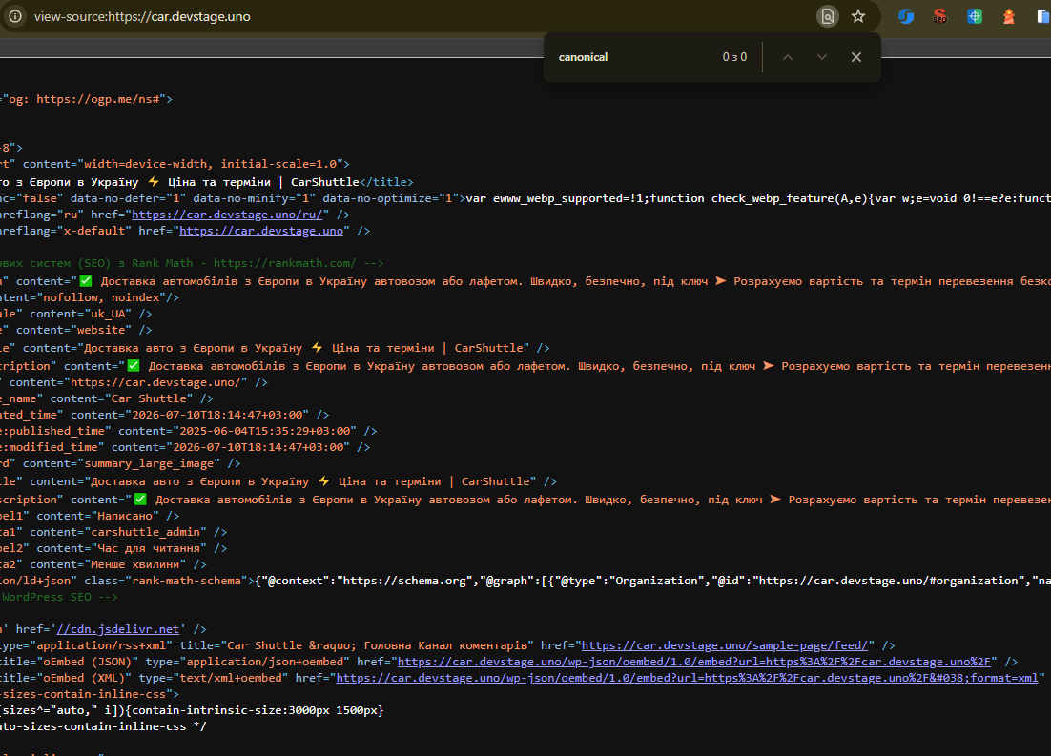The width and height of the screenshot is (1051, 756).
Task: Click the text "width=device-width, initial-scale=1.0"
Action: 210,164
